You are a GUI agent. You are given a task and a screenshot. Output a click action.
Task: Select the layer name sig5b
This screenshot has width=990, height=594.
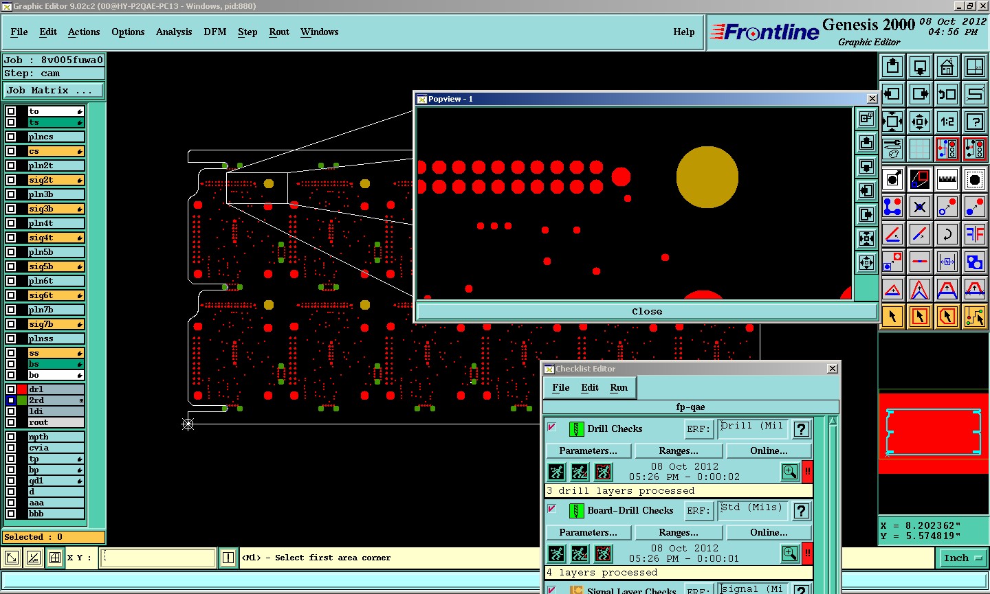[56, 266]
